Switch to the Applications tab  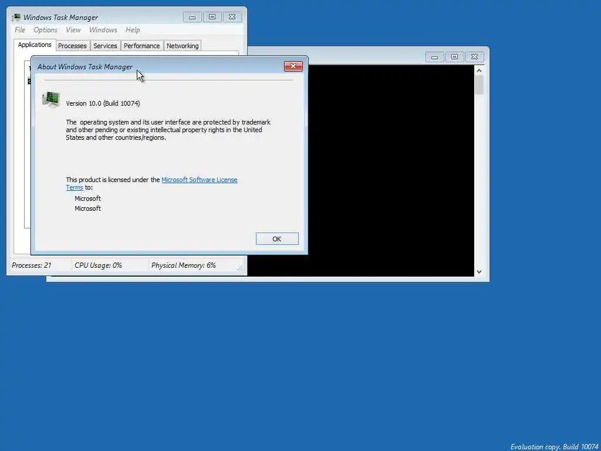(x=35, y=45)
